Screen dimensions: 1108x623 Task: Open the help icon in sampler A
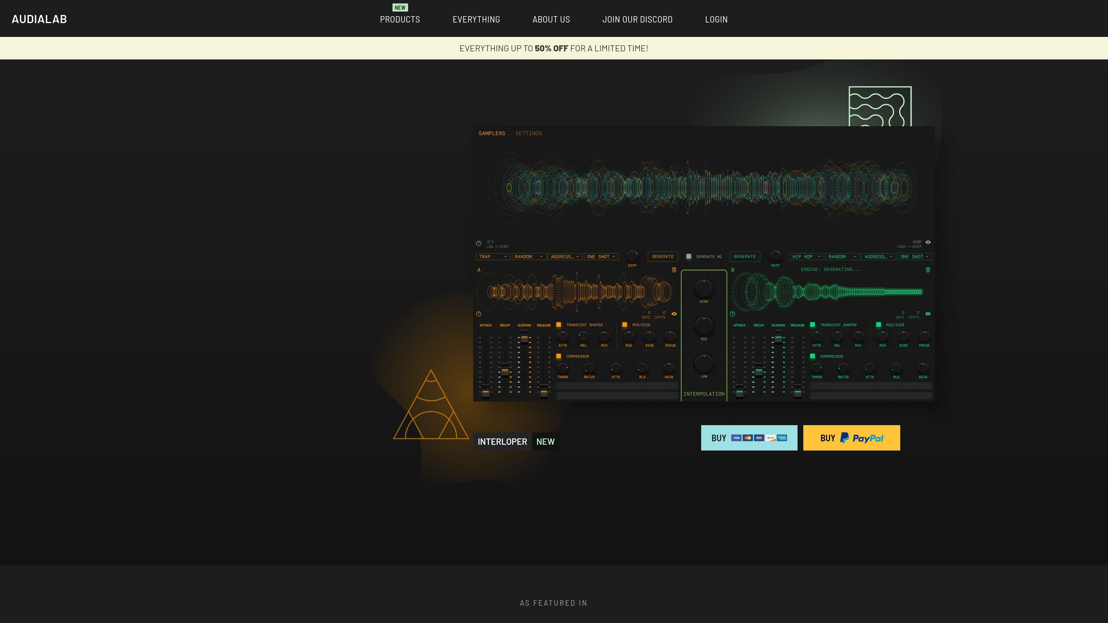tap(479, 314)
